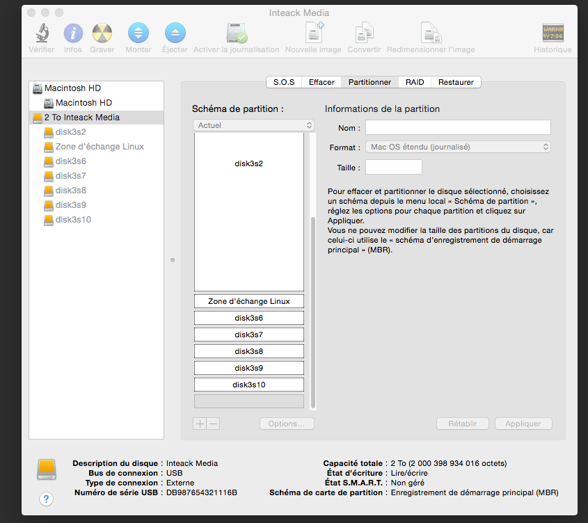Select disk3s9 in the sidebar
This screenshot has height=523, width=588.
point(96,205)
